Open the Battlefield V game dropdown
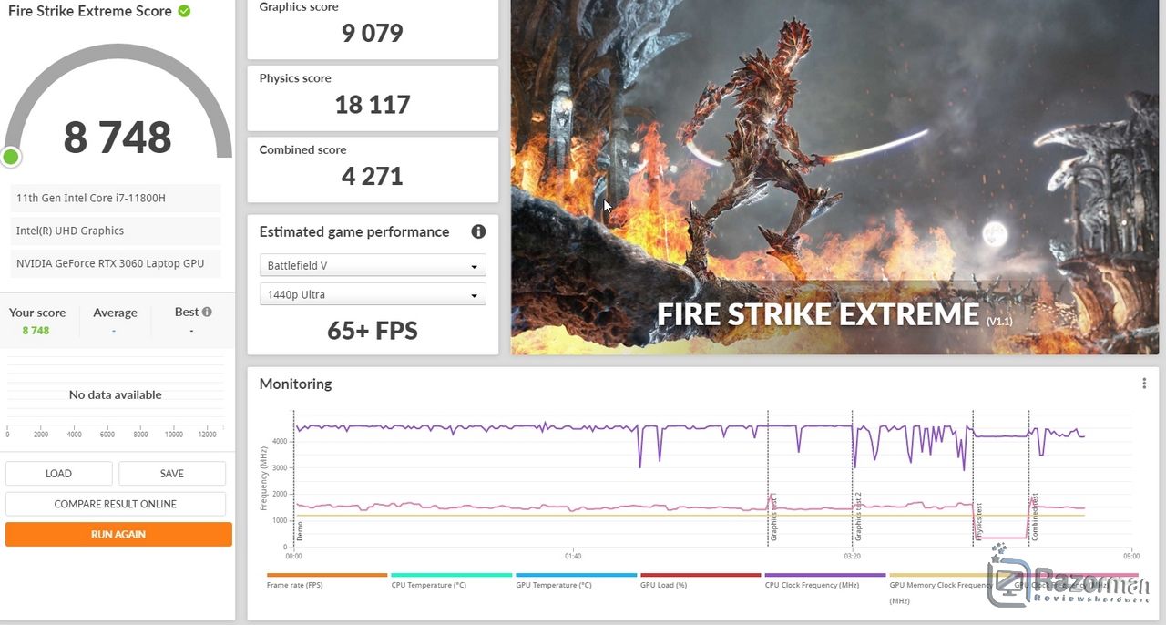The image size is (1166, 625). 373,266
